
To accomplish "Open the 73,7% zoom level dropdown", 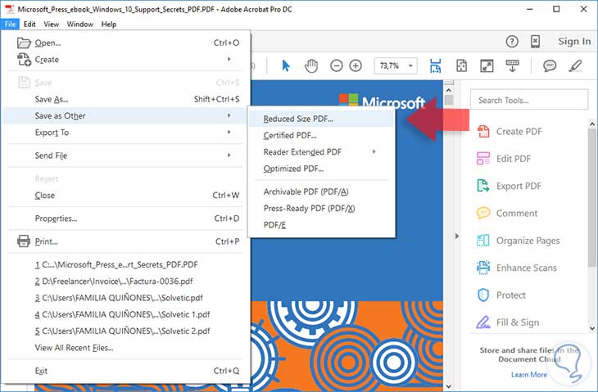I will (x=410, y=65).
